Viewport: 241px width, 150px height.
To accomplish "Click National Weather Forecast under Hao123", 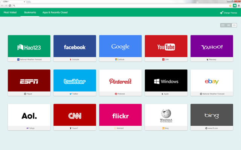I will 29,60.
